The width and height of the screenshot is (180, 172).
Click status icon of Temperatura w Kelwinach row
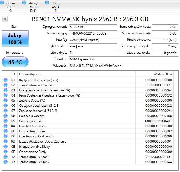[x=5, y=85]
